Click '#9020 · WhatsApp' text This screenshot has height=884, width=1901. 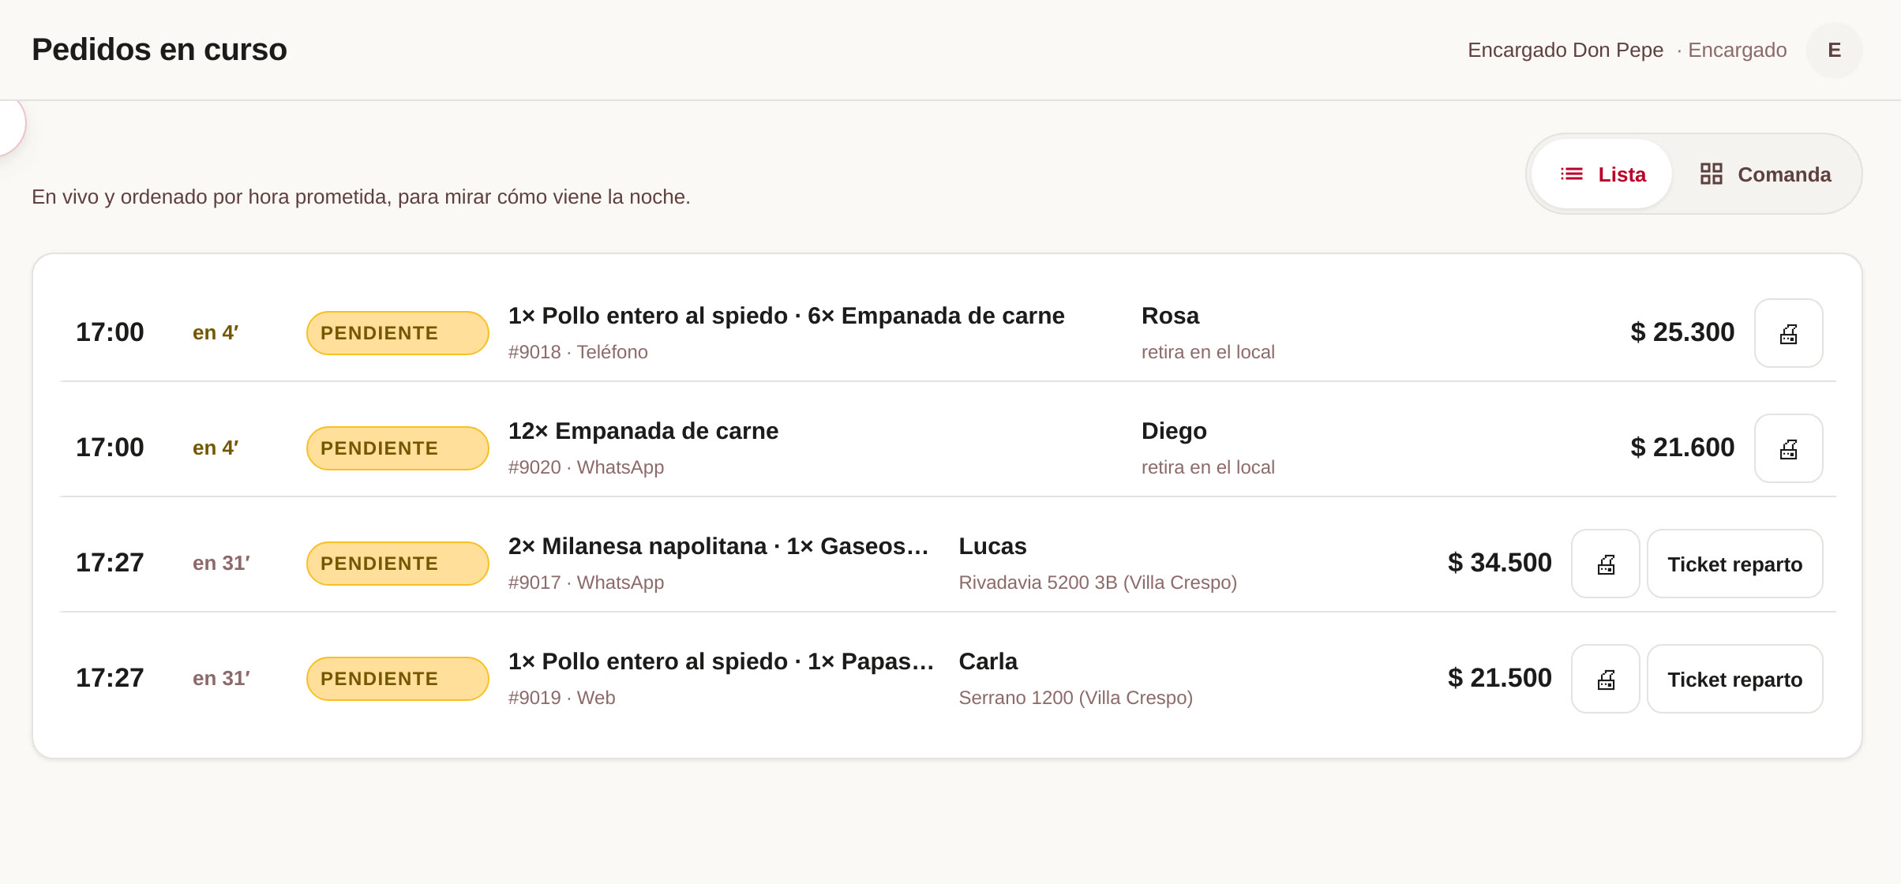click(586, 467)
